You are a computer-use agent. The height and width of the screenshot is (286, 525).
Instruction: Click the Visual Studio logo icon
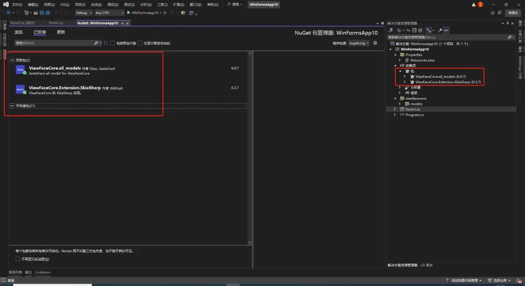(6, 4)
